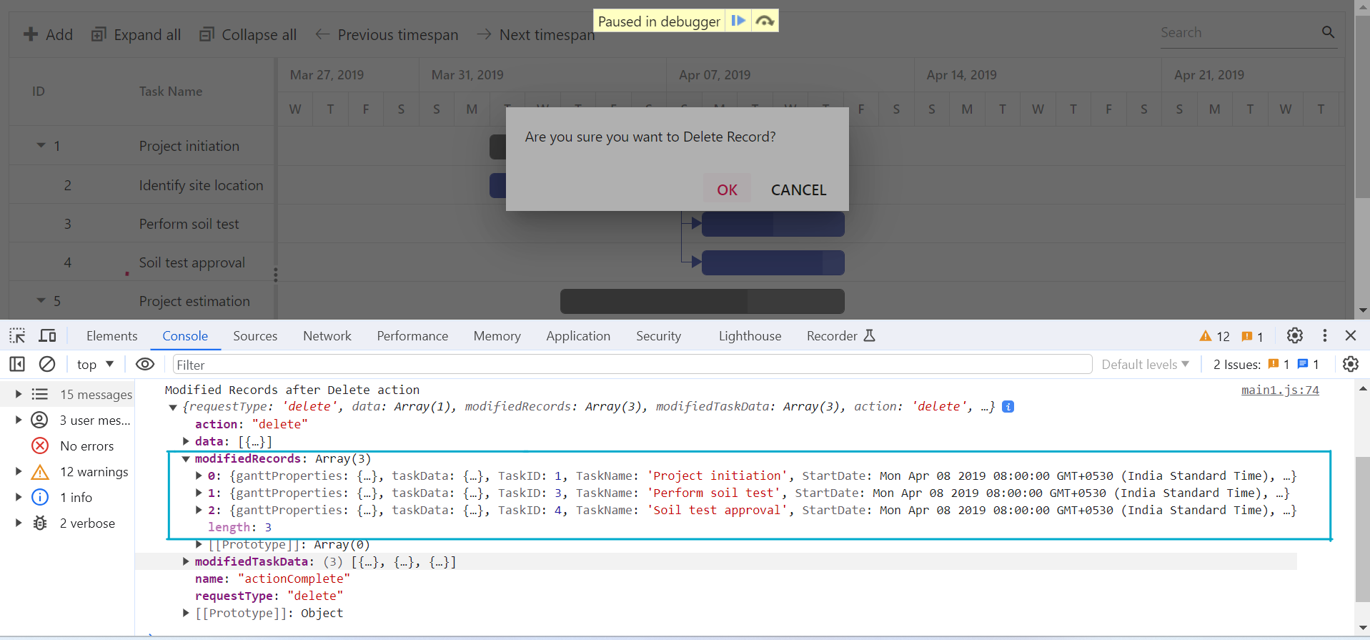Open the top JavaScript context dropdown
The image size is (1370, 640).
95,365
